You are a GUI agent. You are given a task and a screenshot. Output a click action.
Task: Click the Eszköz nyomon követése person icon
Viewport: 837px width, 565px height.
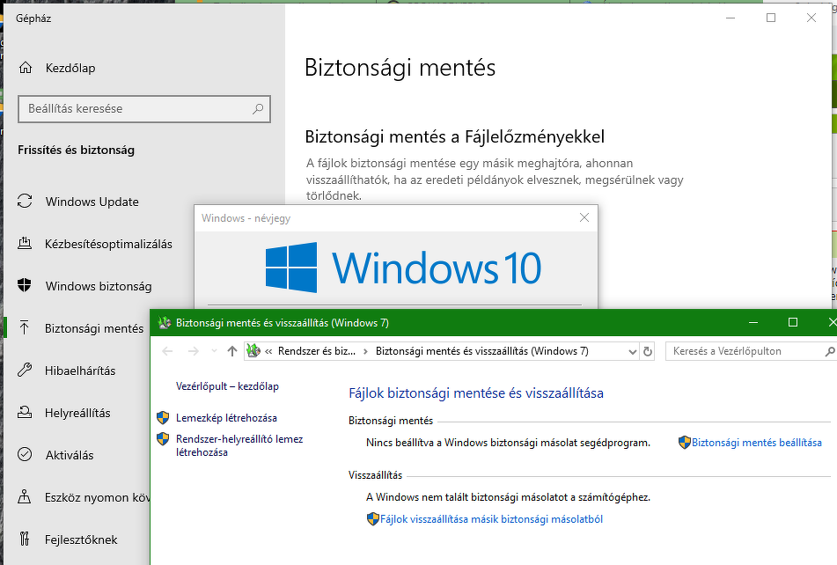click(x=25, y=496)
